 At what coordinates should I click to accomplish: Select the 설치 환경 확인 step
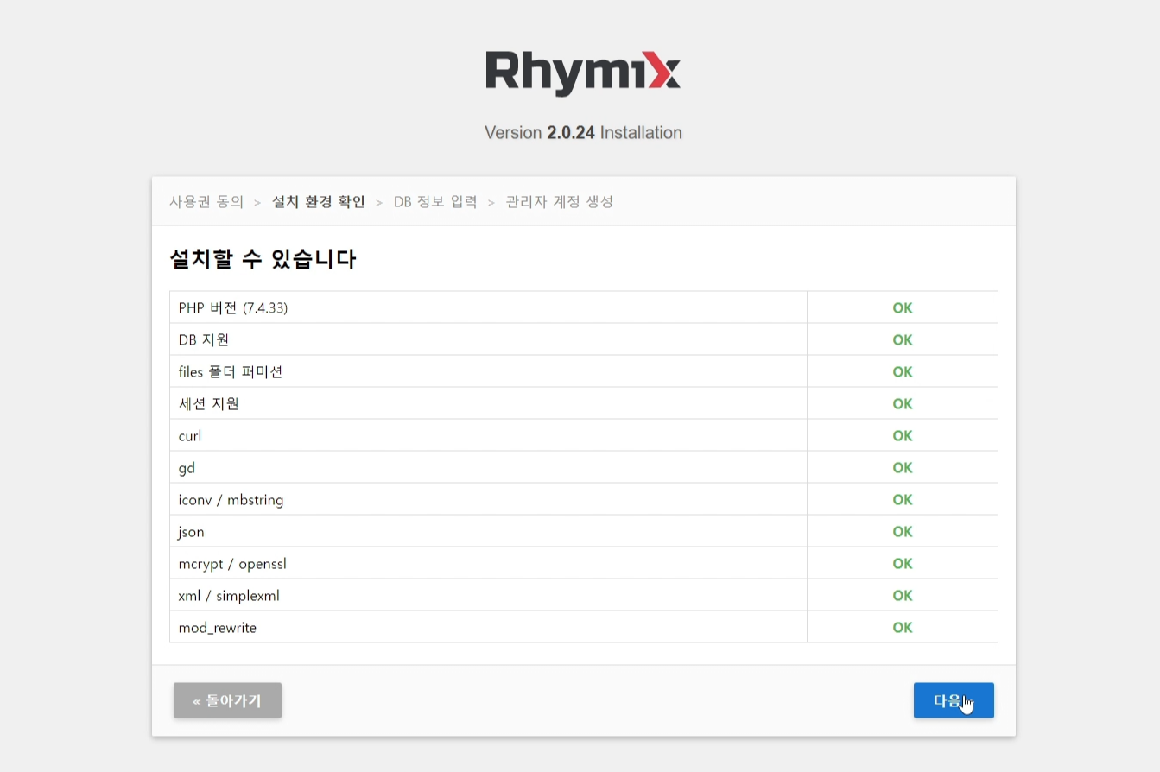click(319, 202)
